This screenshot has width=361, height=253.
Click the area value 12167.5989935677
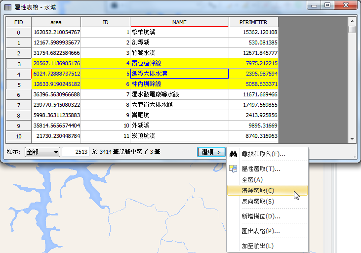click(x=56, y=42)
